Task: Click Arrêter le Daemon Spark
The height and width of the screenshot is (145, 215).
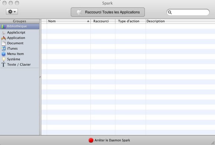Action: pos(112,140)
